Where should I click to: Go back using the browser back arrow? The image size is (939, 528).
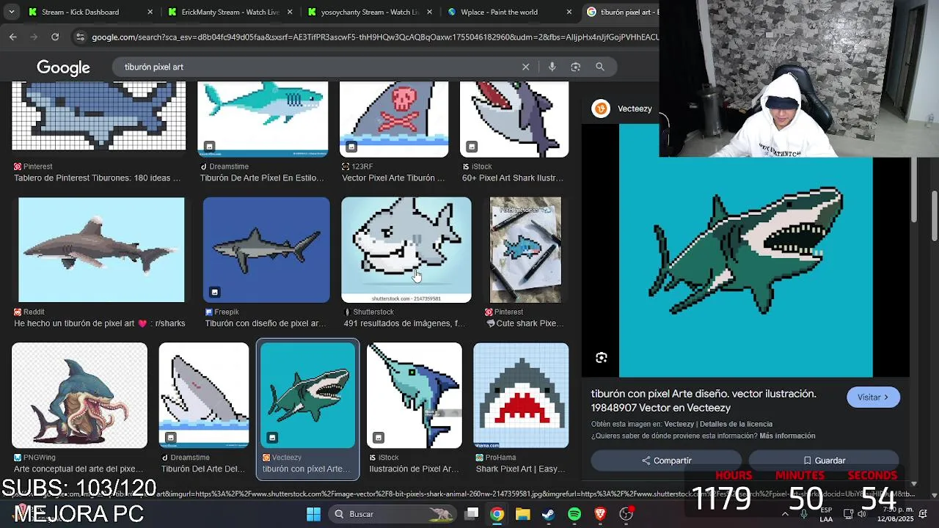click(13, 37)
